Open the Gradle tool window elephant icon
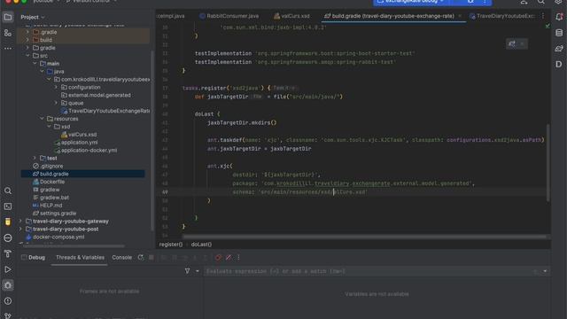 [559, 49]
